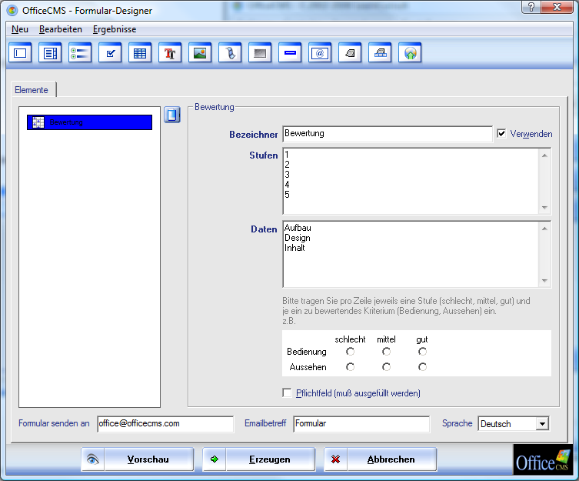This screenshot has height=481, width=579.
Task: Click the 'Inhalt' line in Daten
Action: pos(294,248)
